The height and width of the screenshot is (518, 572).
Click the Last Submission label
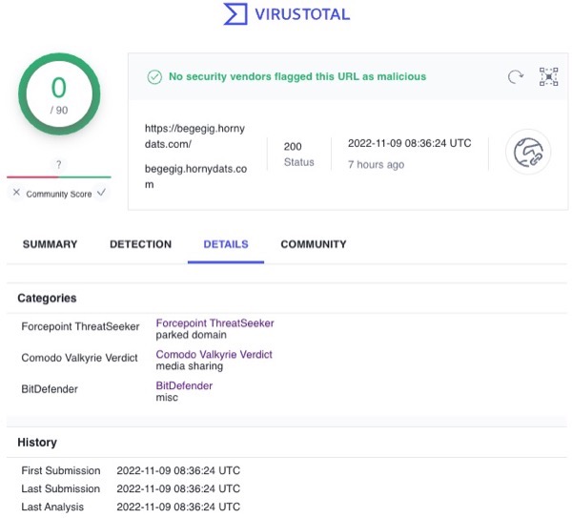[x=61, y=488]
